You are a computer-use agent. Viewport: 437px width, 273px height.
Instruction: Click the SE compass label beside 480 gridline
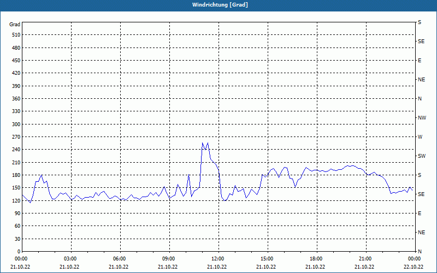421,41
